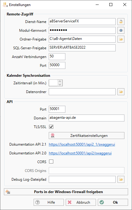The width and height of the screenshot is (132, 210).
Task: Click into the Dienst-Name field
Action: 82,21
